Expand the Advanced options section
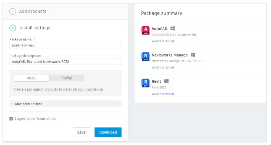271x145 pixels. tap(66, 104)
